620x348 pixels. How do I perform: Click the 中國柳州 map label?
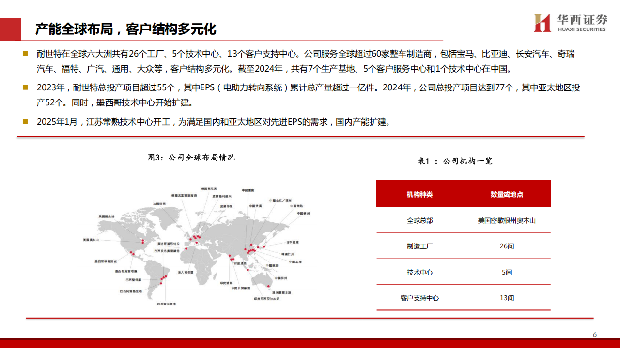click(x=280, y=278)
